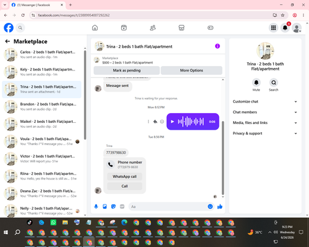
Task: Click the 7739798630 message bubble
Action: tap(116, 153)
